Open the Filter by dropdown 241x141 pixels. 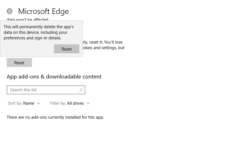(x=70, y=103)
